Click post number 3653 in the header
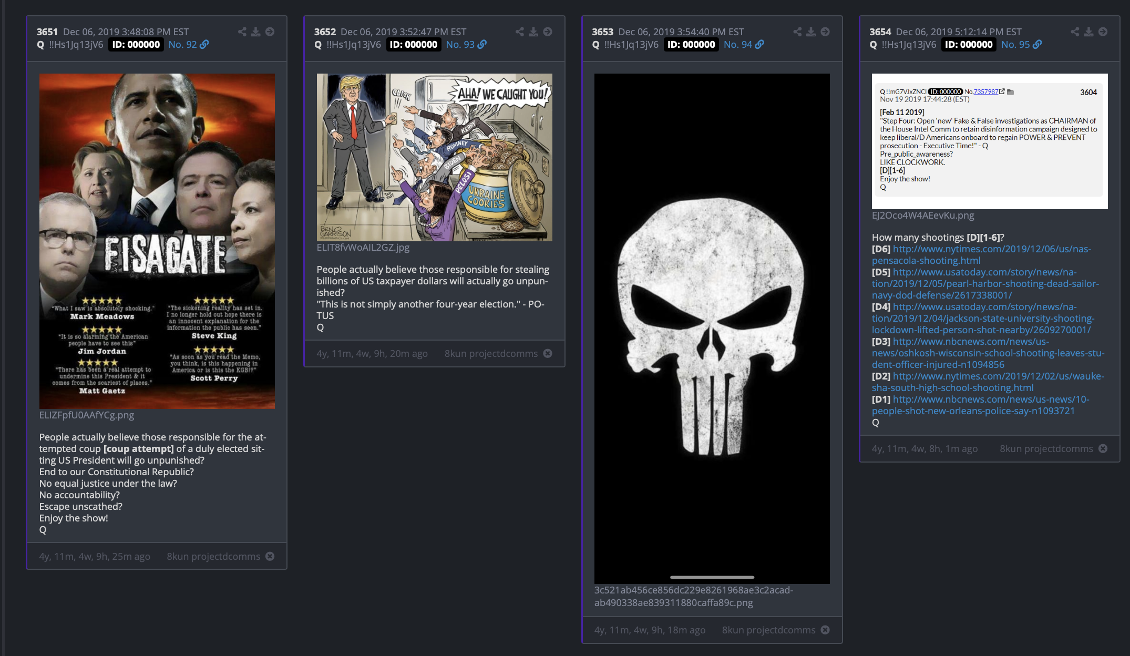 pyautogui.click(x=602, y=32)
